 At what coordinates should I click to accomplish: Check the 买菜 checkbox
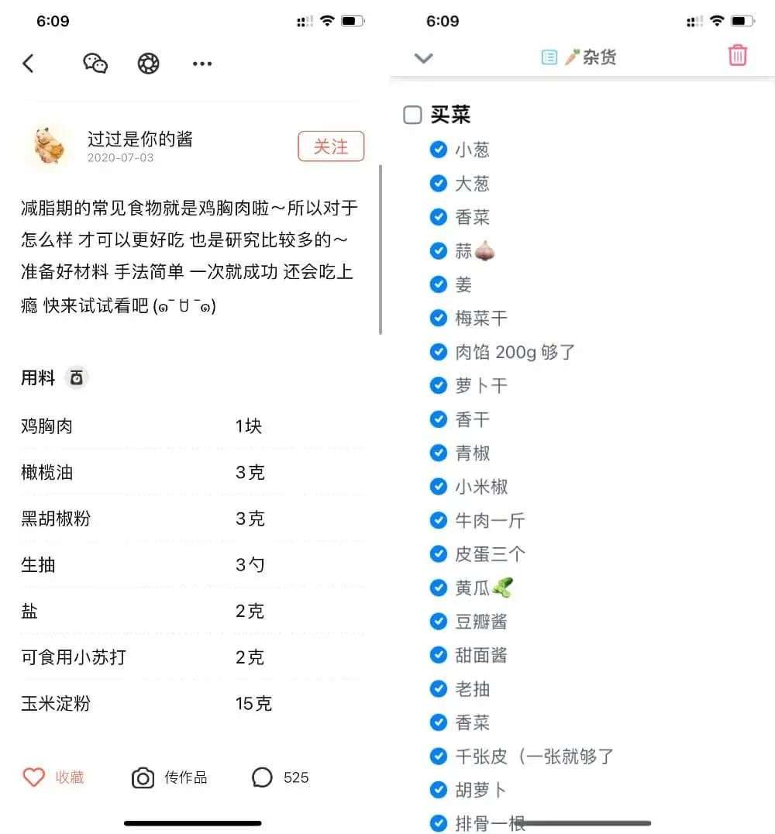(x=412, y=115)
